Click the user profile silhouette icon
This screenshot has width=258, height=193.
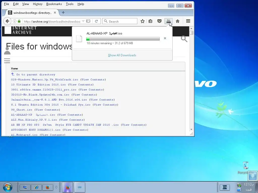7,51
